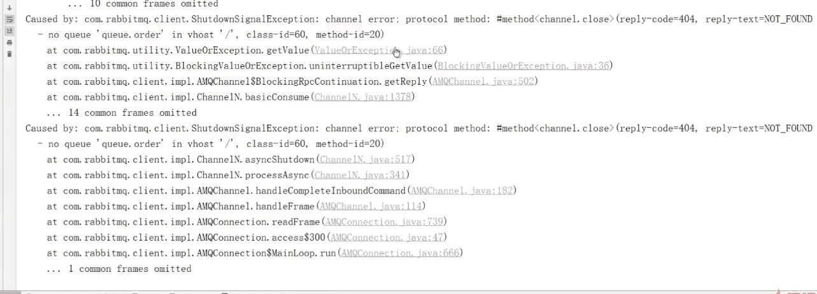The width and height of the screenshot is (817, 294).
Task: Click the down arrow console icon
Action: (9, 8)
